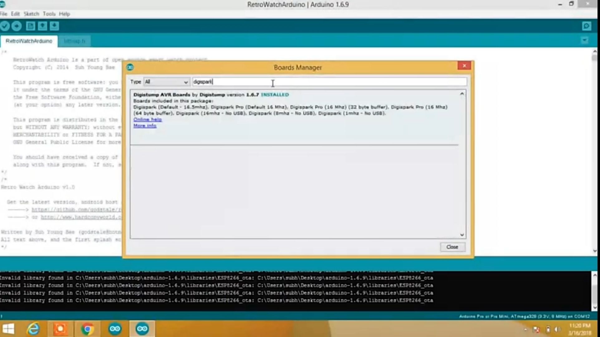Open the Online help link for Digistump boards
Image resolution: width=600 pixels, height=337 pixels.
coord(147,120)
